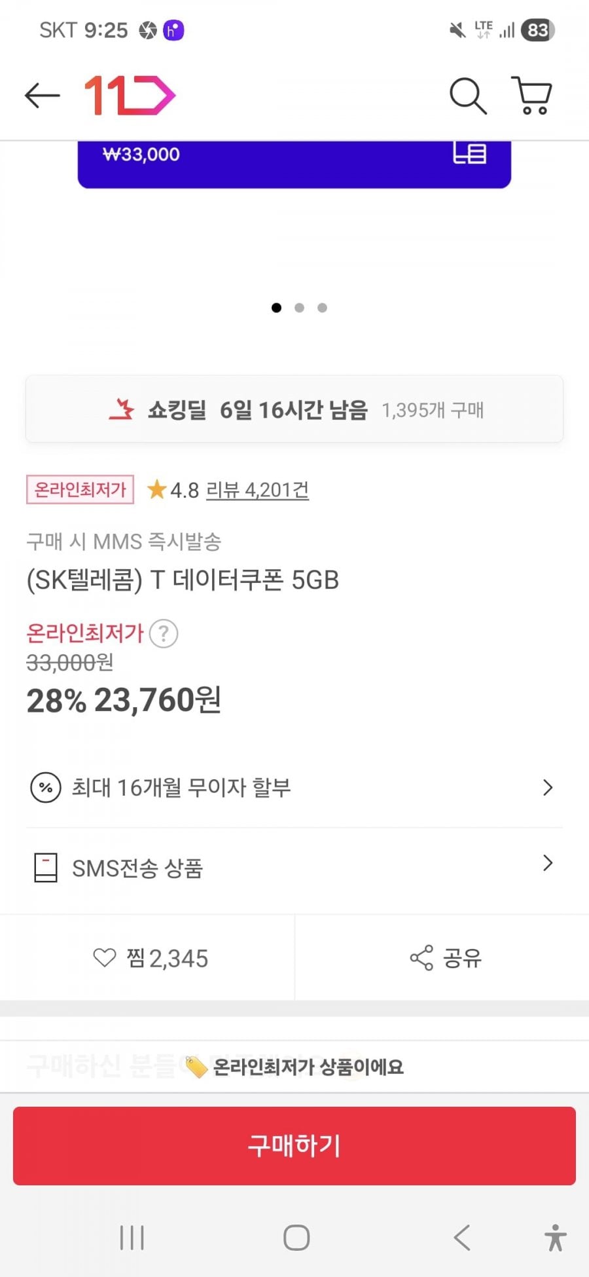The height and width of the screenshot is (1277, 589).
Task: Tap the share icon
Action: click(421, 958)
